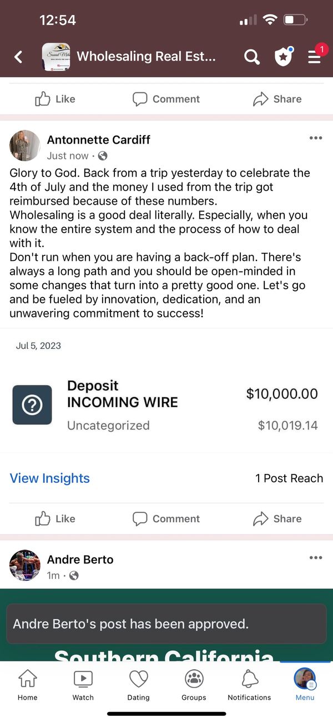This screenshot has width=333, height=722.
Task: Switch to the Watch tab
Action: tap(83, 685)
